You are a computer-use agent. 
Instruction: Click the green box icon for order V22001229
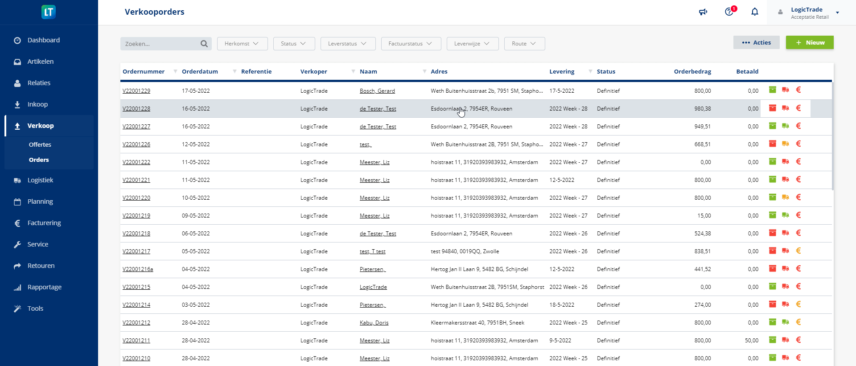773,90
